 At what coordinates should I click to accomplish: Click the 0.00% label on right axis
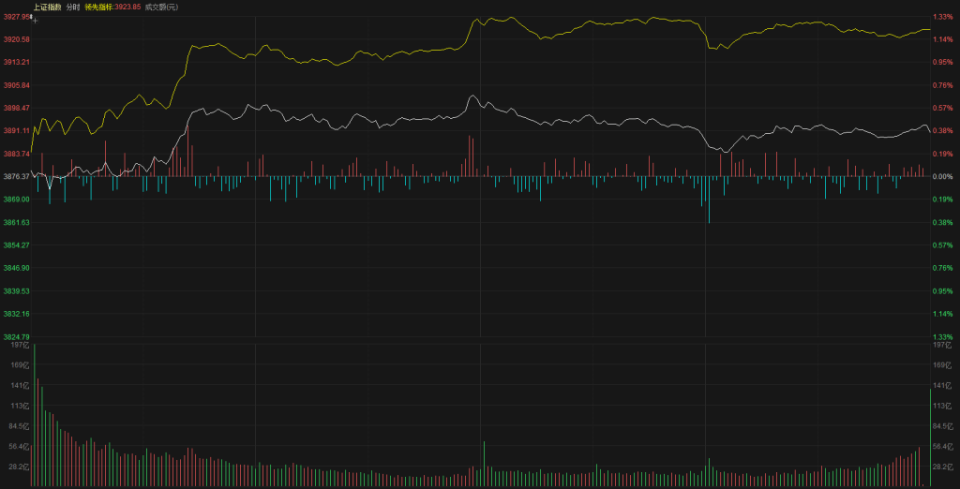coord(942,176)
